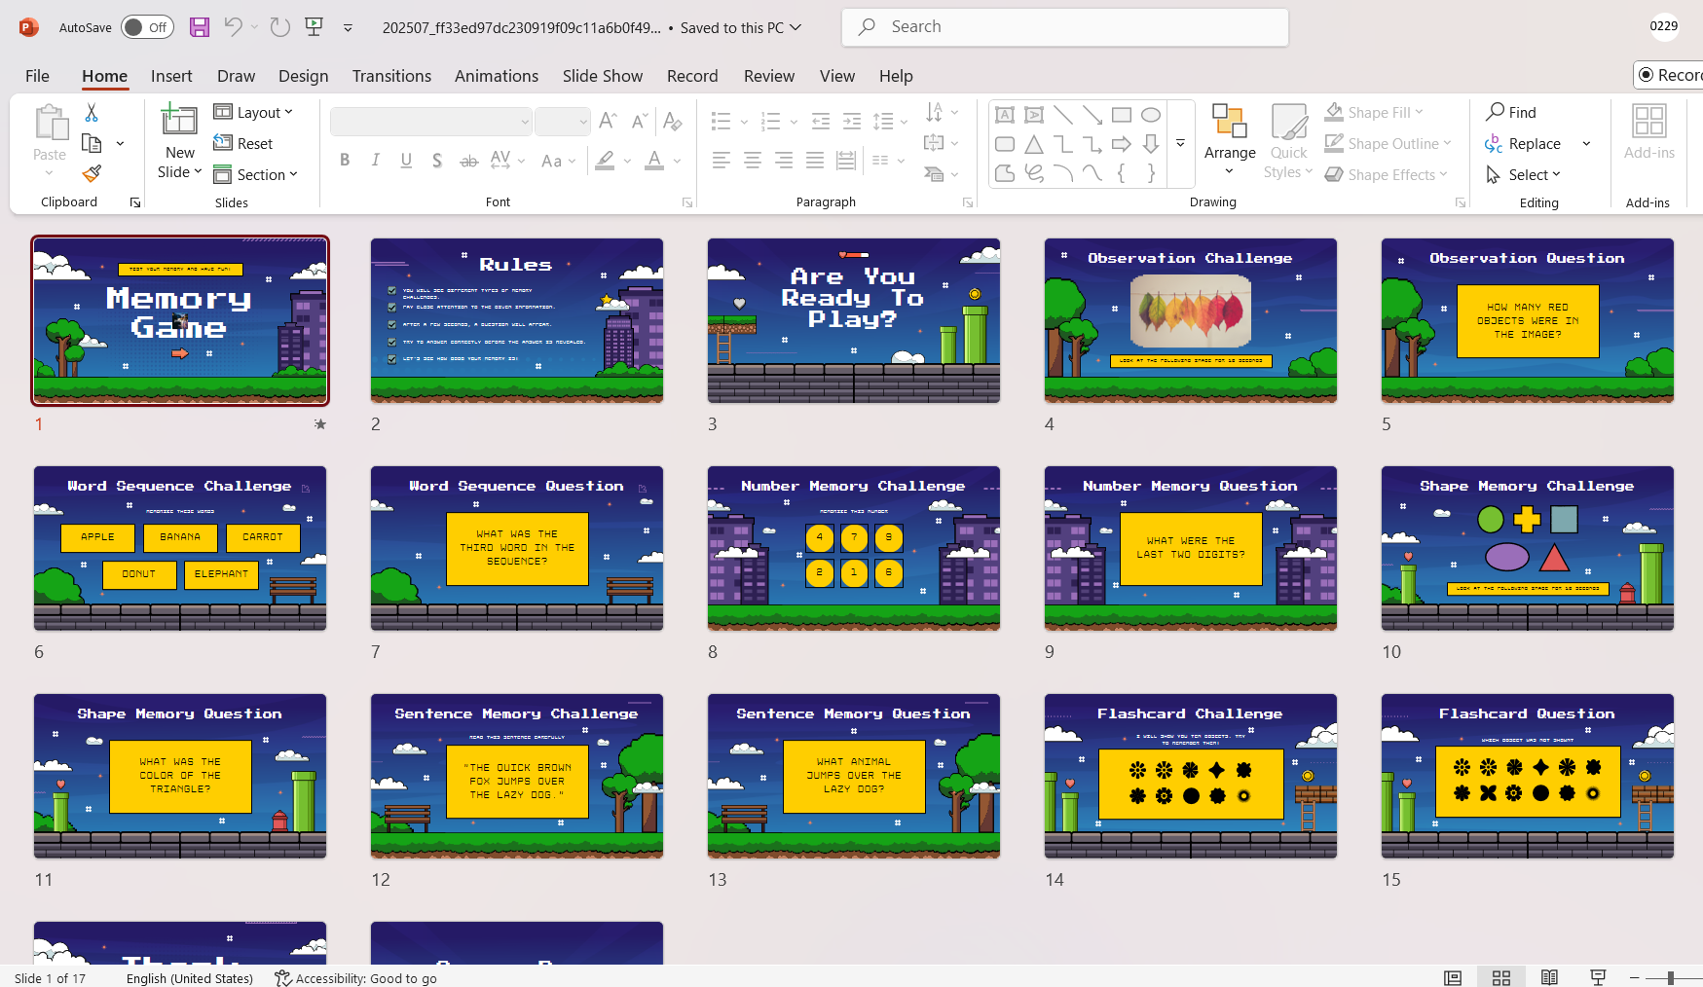Start presentation from beginning icon
This screenshot has width=1703, height=987.
coord(314,27)
